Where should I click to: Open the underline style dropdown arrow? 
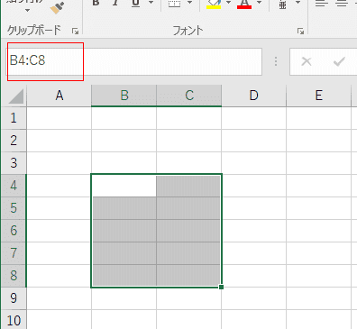(151, 3)
